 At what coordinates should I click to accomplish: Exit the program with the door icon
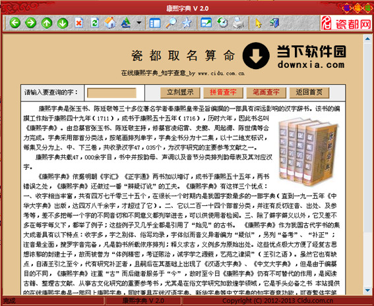point(274,23)
